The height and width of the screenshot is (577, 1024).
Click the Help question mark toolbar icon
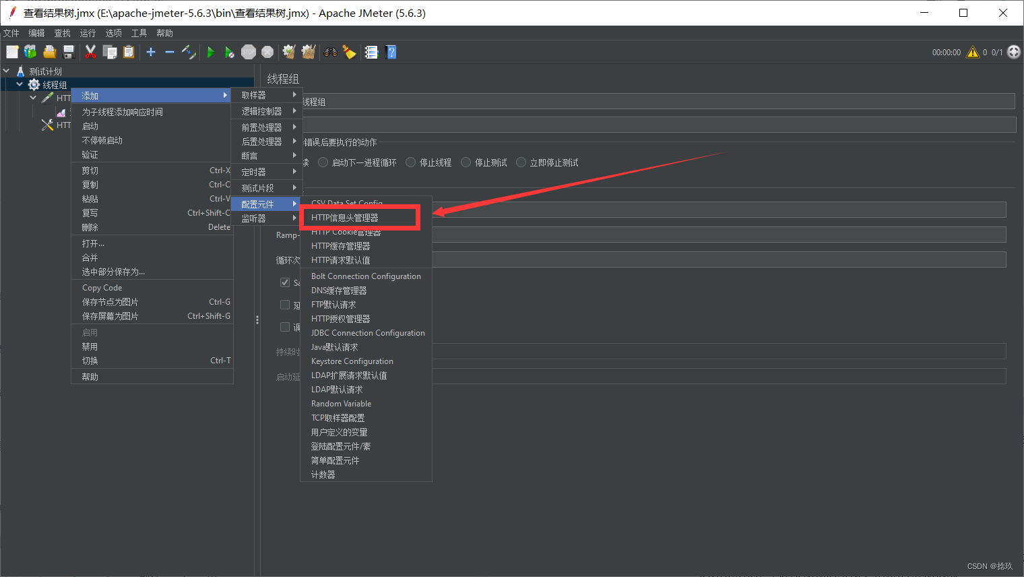pos(391,52)
